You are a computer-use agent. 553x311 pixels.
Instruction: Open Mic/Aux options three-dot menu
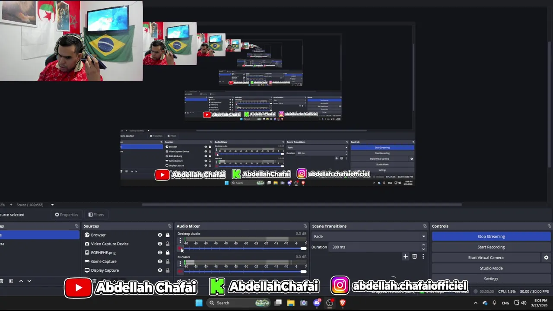click(180, 263)
